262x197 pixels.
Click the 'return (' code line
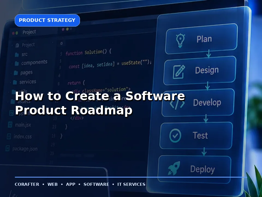[76, 83]
